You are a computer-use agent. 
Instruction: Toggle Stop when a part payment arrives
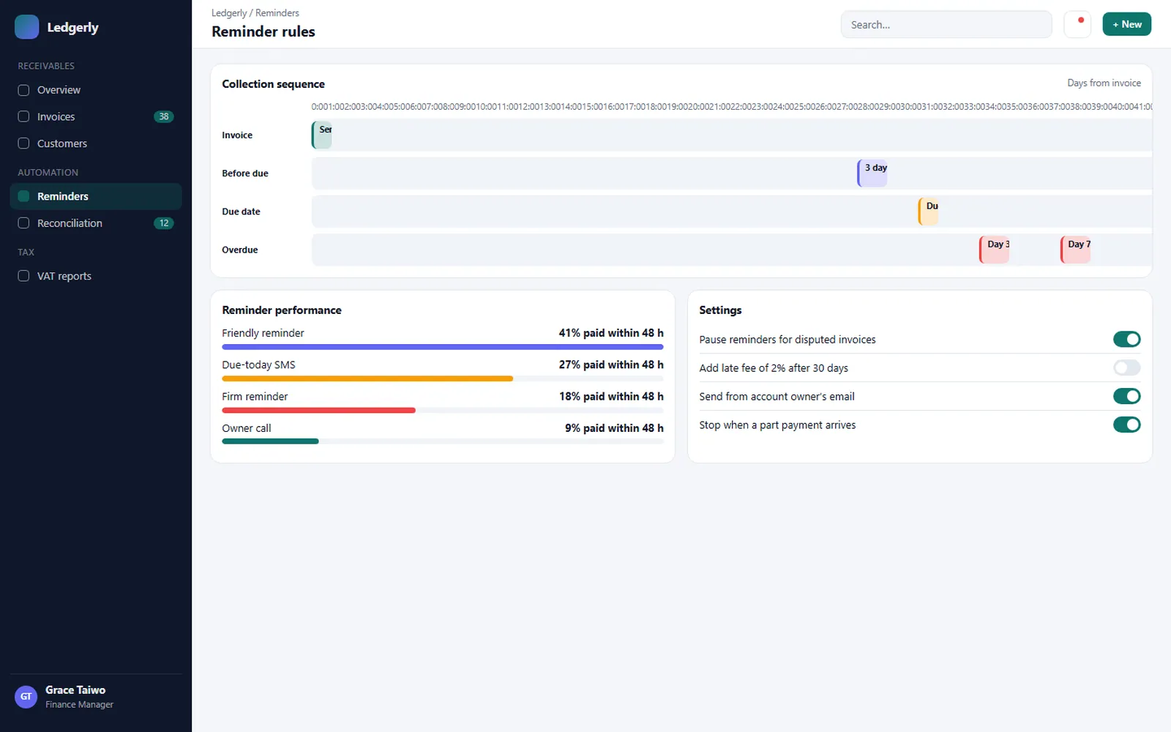click(x=1127, y=425)
